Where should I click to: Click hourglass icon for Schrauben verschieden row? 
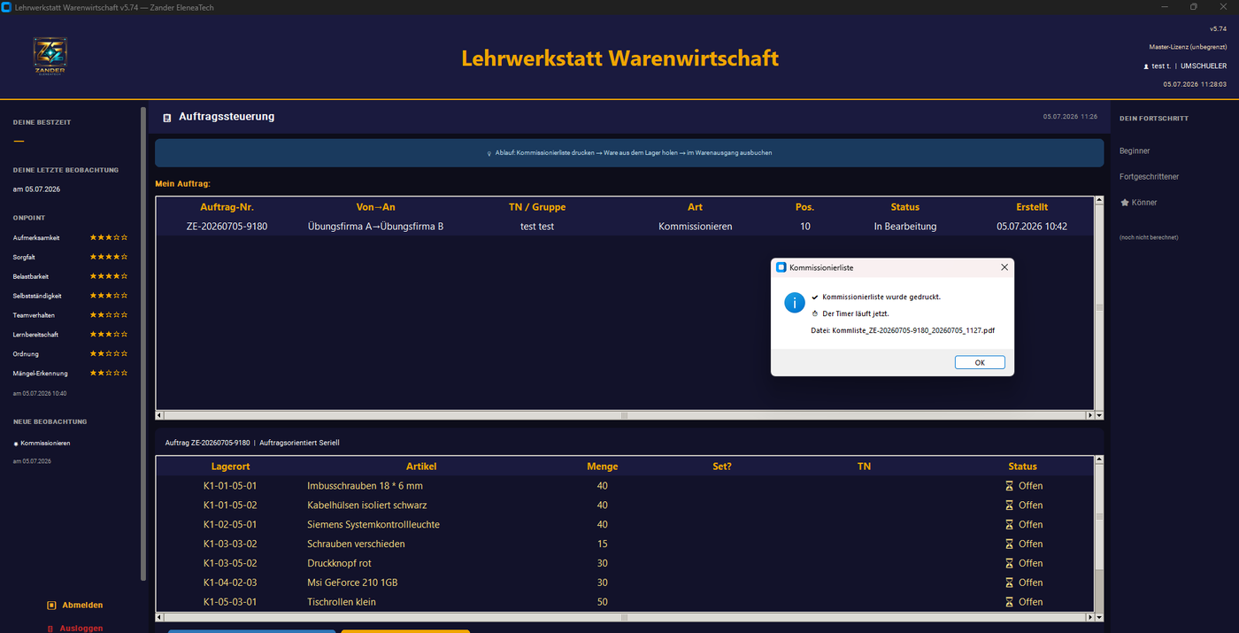click(1009, 544)
